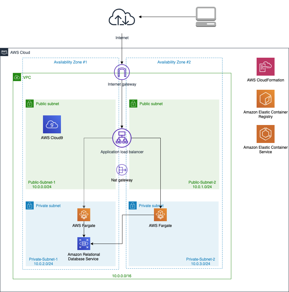Select the Amazon Elastic Container Registry icon
This screenshot has height=292, width=289.
(x=266, y=99)
